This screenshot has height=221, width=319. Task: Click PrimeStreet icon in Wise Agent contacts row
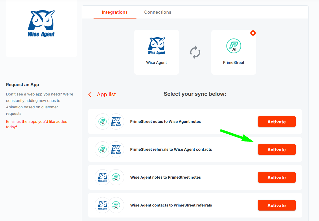point(116,205)
